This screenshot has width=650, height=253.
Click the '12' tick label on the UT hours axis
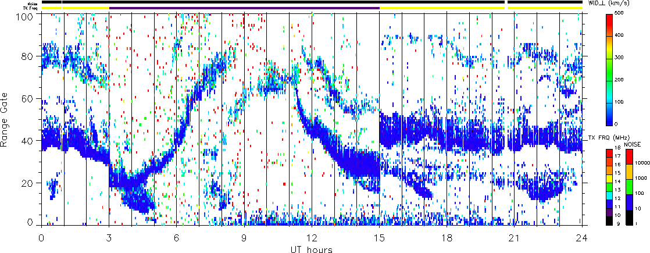tap(312, 238)
